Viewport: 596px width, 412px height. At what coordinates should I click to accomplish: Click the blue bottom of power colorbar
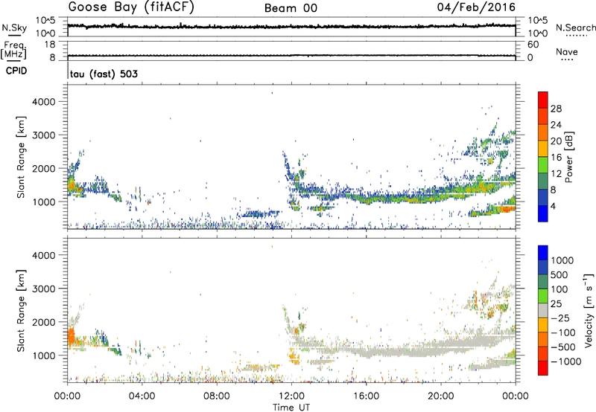[543, 214]
